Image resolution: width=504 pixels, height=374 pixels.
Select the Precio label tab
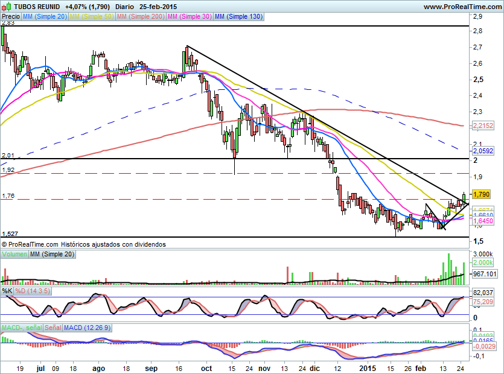[10, 17]
